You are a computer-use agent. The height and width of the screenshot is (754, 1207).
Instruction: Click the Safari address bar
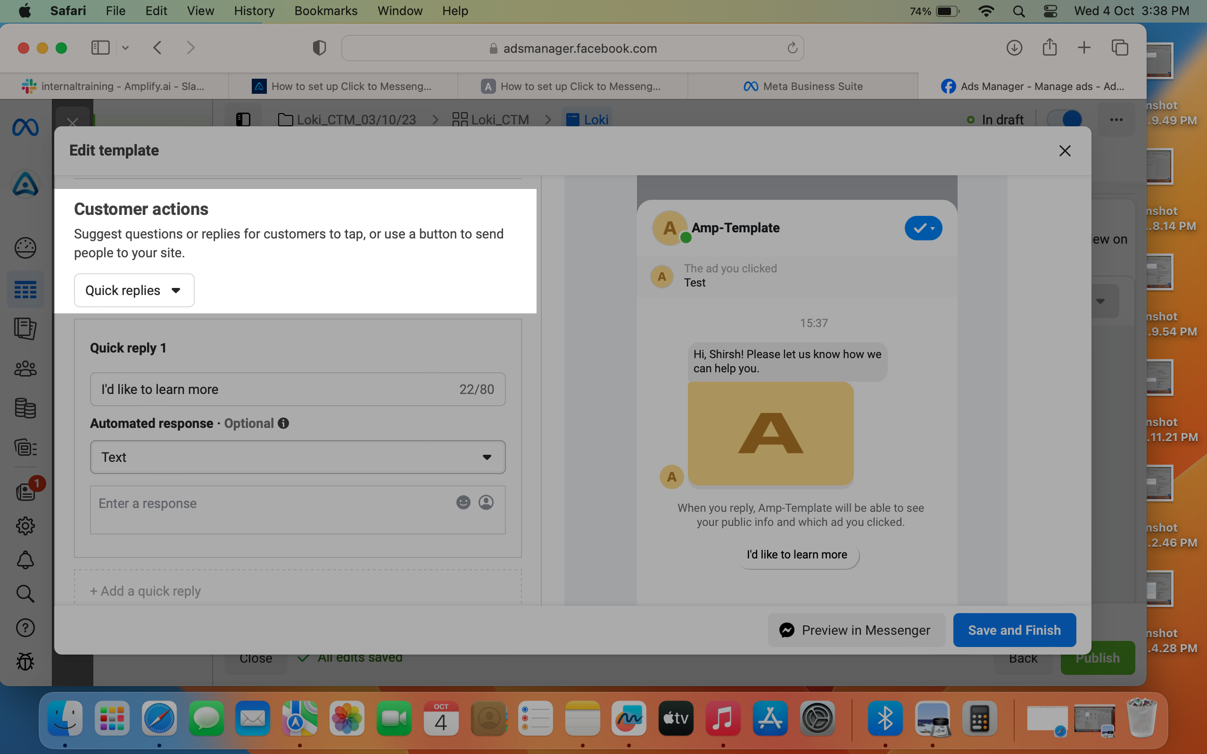(x=572, y=48)
